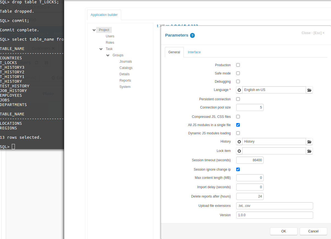Viewport: 331px width, 239px height.
Task: Select the Application builder tab
Action: pyautogui.click(x=104, y=15)
